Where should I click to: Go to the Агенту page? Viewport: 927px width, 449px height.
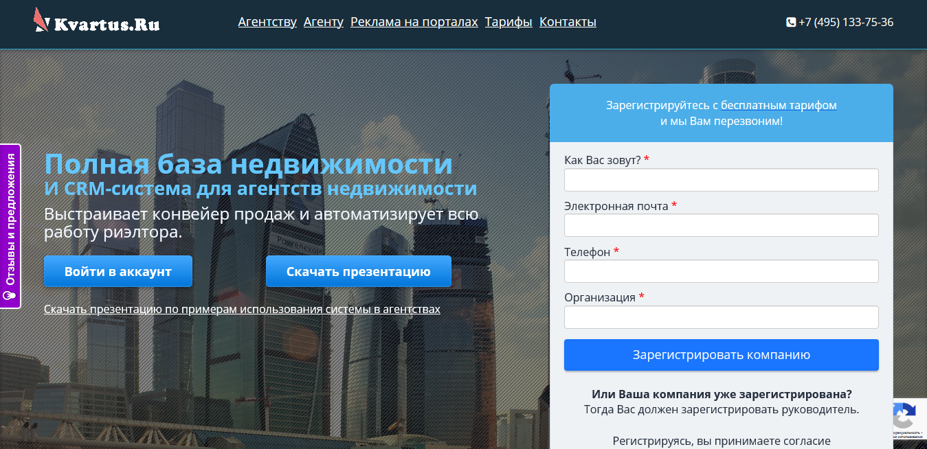pos(323,22)
